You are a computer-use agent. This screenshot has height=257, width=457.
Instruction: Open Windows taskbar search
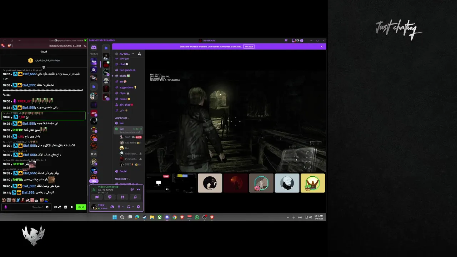122,217
